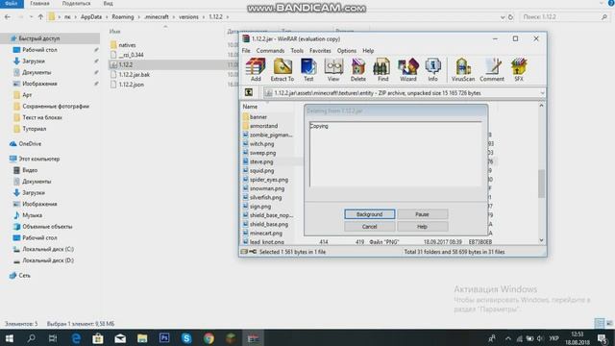Screen dimensions: 615x346
Task: Click the Pause button in dialog
Action: click(x=422, y=214)
